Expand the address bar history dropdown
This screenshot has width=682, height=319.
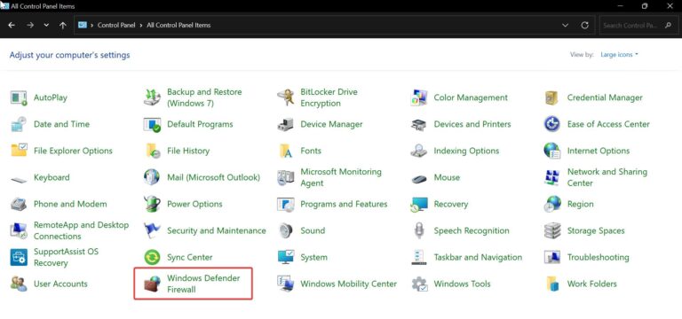pos(565,25)
